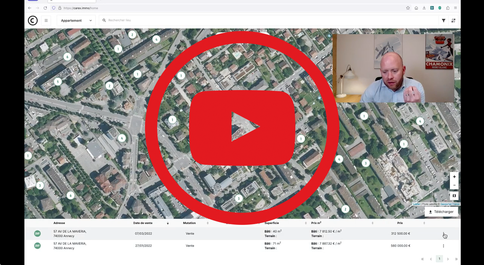Jump to the last results page
Image resolution: width=484 pixels, height=265 pixels.
(x=456, y=259)
